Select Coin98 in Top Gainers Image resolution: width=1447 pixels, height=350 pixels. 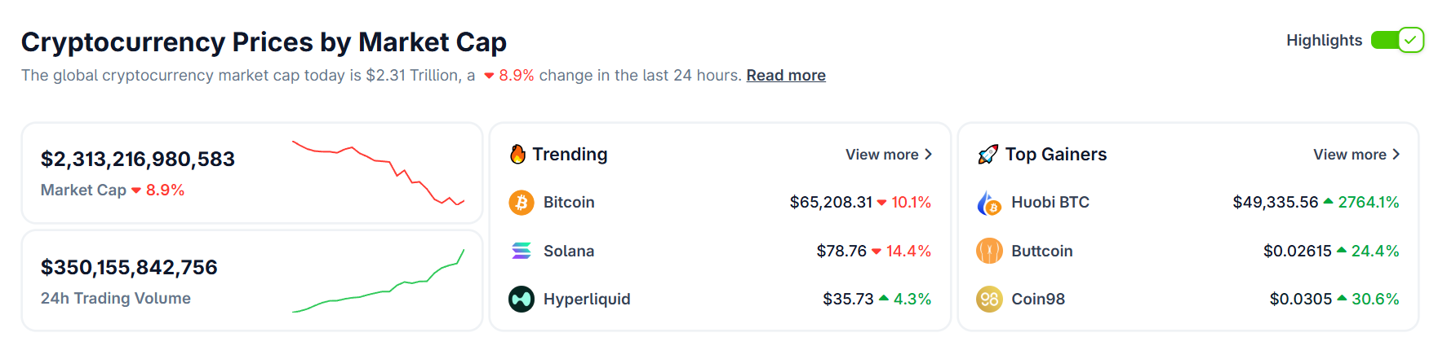(1038, 300)
